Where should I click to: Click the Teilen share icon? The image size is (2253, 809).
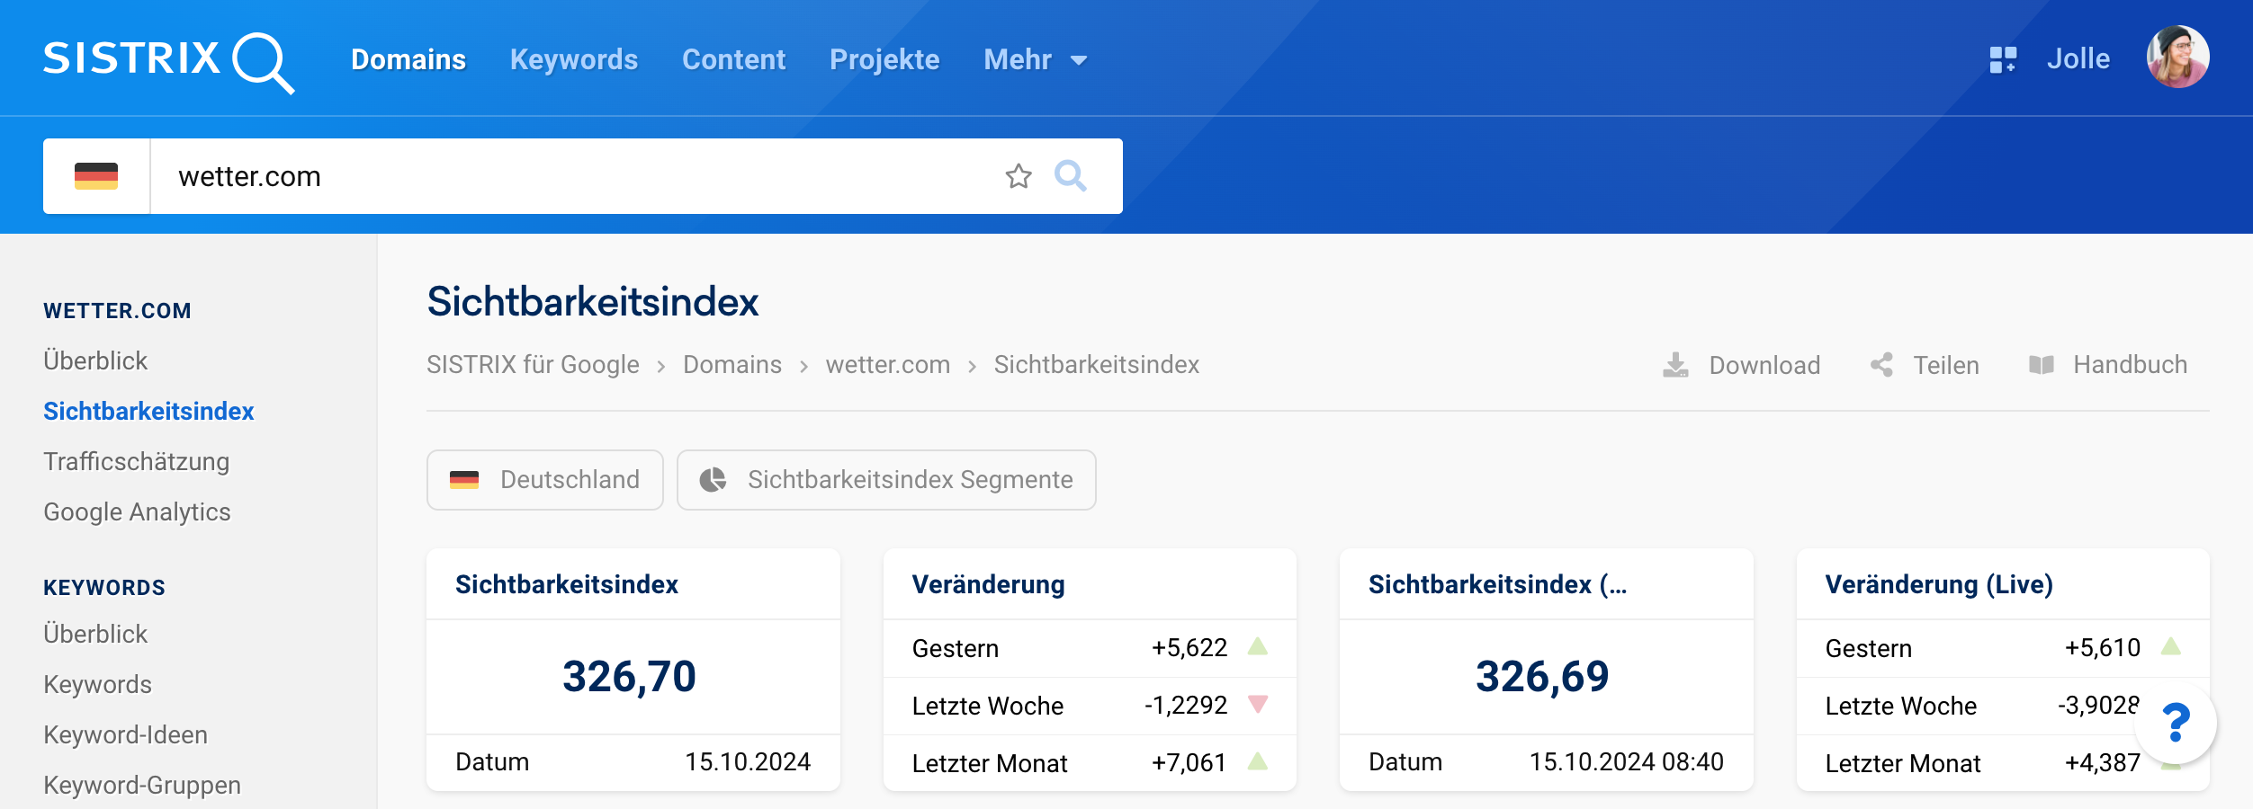tap(1881, 365)
